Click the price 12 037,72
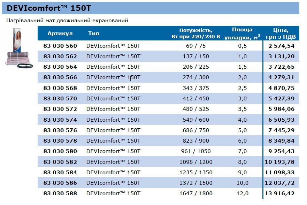 pyautogui.click(x=279, y=183)
